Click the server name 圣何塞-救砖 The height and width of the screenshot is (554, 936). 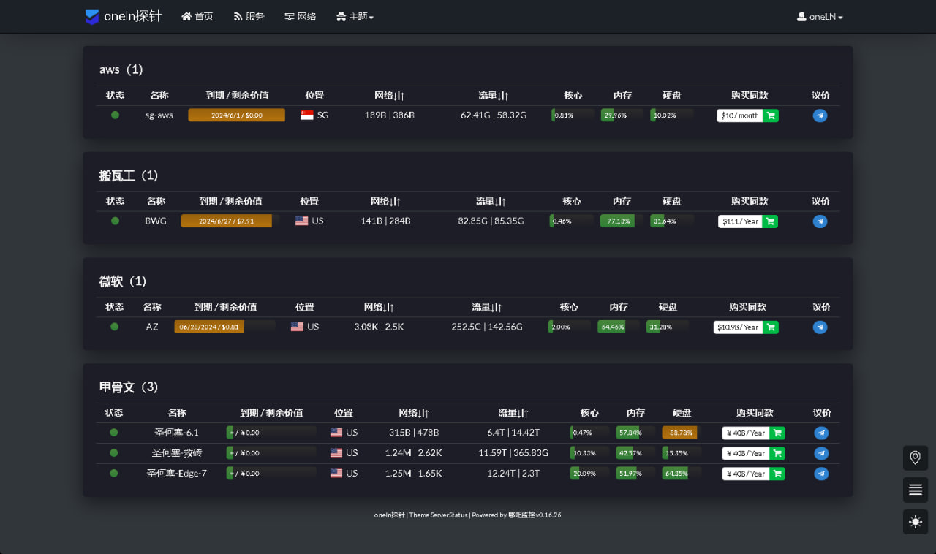click(x=176, y=453)
